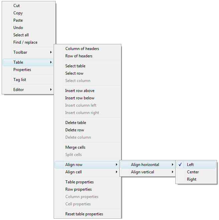Click Cut in the context menu

click(28, 6)
